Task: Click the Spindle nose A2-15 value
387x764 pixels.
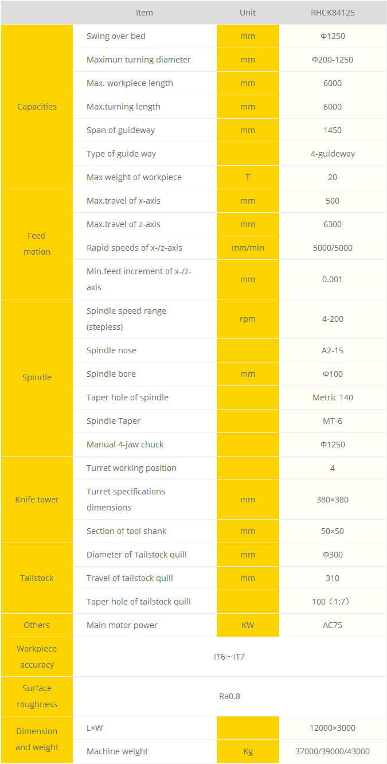Action: pyautogui.click(x=333, y=350)
